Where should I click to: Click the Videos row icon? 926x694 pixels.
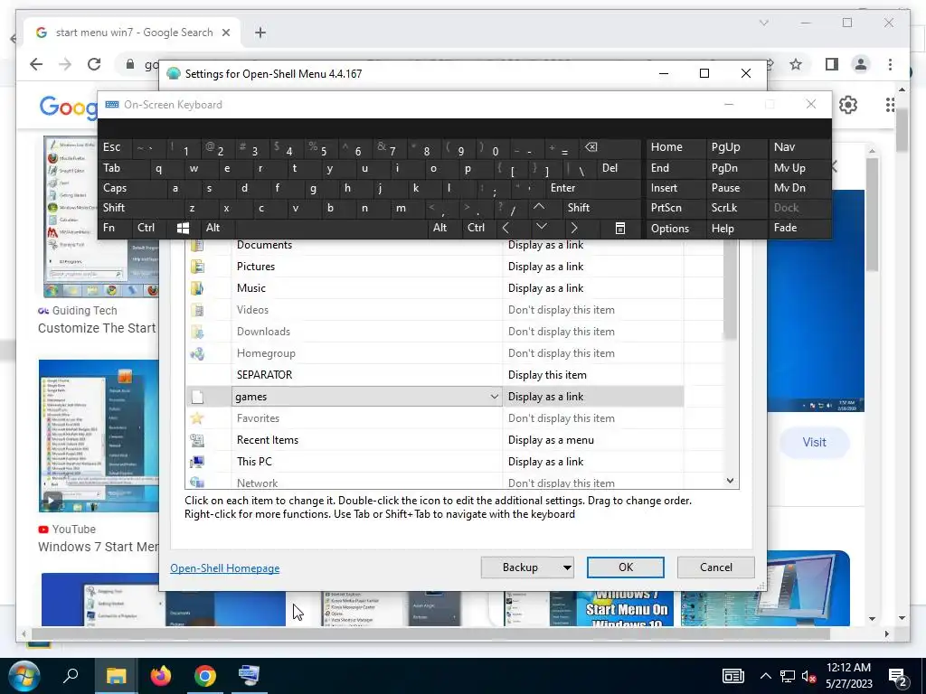[x=197, y=310]
